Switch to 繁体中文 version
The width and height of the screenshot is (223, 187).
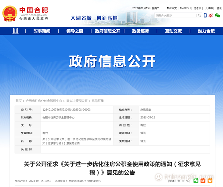172,8
